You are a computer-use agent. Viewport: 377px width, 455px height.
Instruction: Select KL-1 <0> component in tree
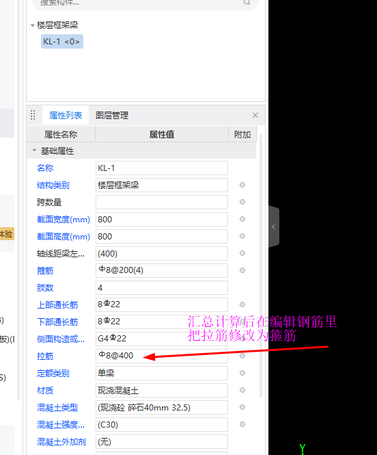tap(62, 42)
